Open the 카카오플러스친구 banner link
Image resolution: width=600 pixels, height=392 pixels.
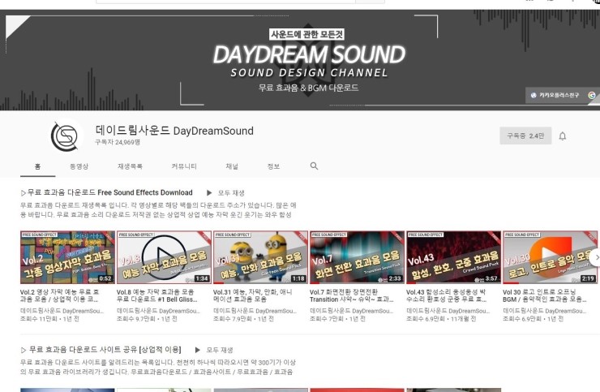555,95
